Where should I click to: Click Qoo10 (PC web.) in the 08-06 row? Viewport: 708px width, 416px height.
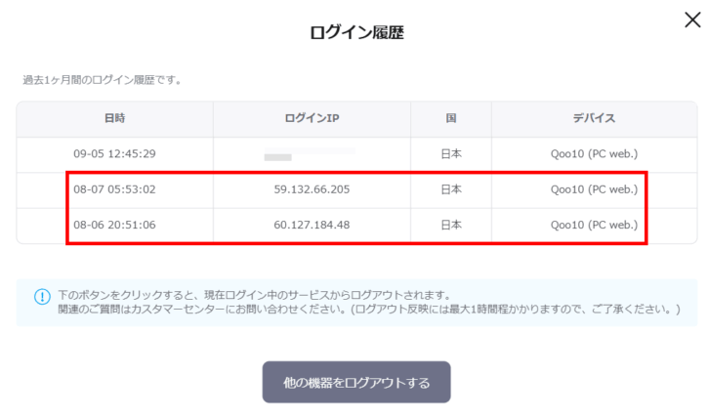point(594,225)
